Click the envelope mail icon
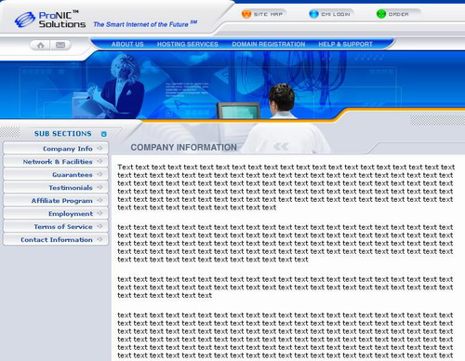This screenshot has height=361, width=465. click(60, 46)
